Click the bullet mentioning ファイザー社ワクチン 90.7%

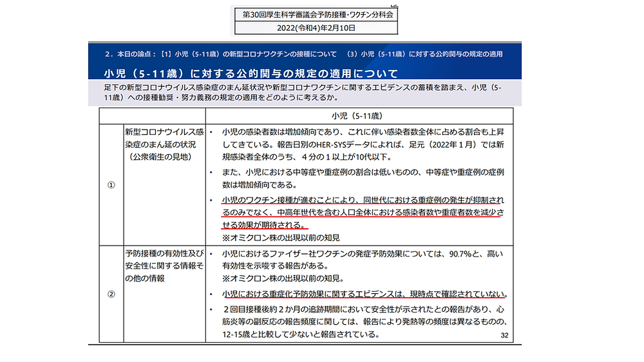pyautogui.click(x=362, y=254)
